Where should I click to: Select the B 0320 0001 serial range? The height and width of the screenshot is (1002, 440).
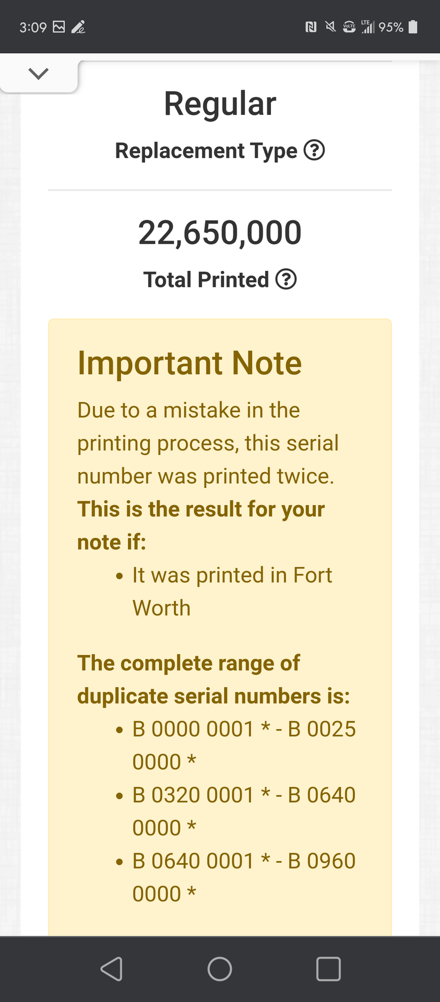click(243, 811)
